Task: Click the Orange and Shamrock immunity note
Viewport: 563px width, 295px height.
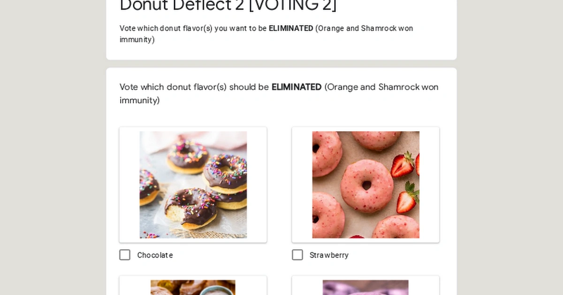Action: point(380,87)
